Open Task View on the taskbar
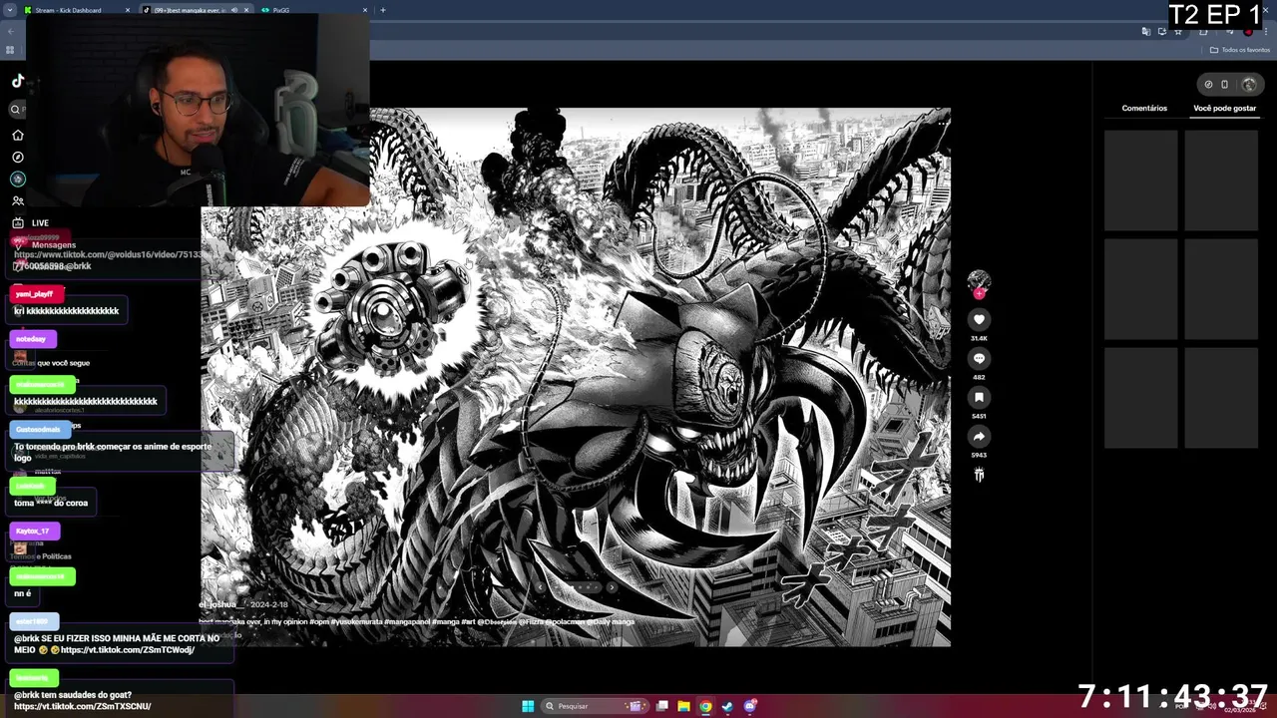The height and width of the screenshot is (718, 1277). [x=661, y=706]
